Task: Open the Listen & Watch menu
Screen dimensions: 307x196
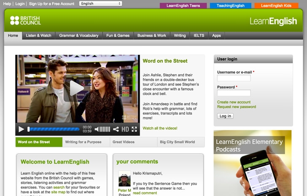Action: [x=38, y=35]
